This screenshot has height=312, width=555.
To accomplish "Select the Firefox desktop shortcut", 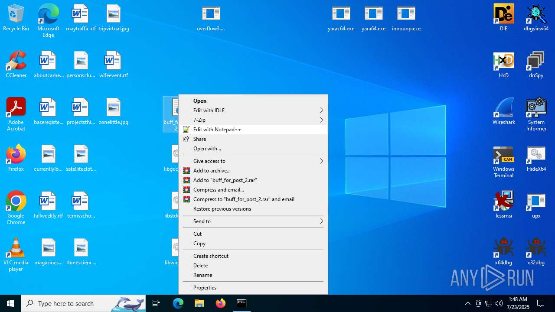I will 16,159.
